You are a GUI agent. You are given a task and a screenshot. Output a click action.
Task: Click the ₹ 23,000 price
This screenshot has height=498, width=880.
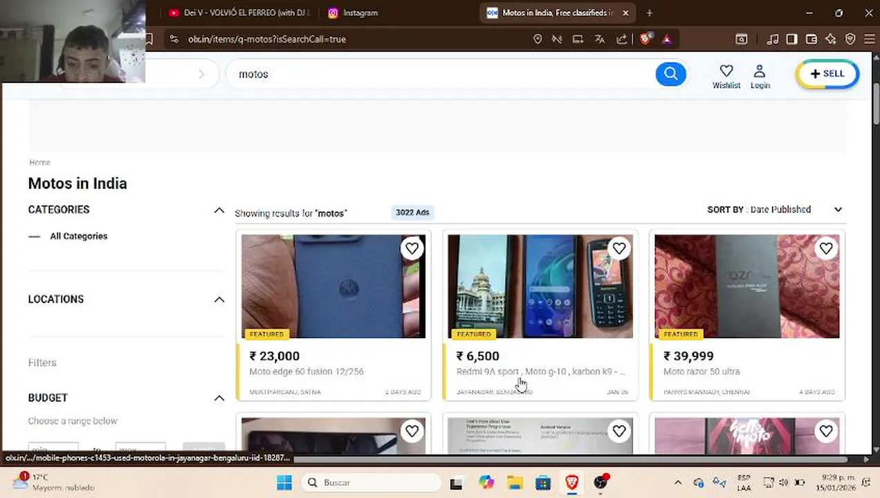(x=275, y=356)
